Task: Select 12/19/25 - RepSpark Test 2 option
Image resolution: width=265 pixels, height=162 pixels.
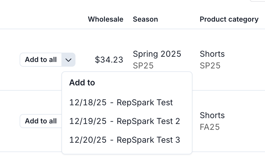Action: (x=124, y=121)
